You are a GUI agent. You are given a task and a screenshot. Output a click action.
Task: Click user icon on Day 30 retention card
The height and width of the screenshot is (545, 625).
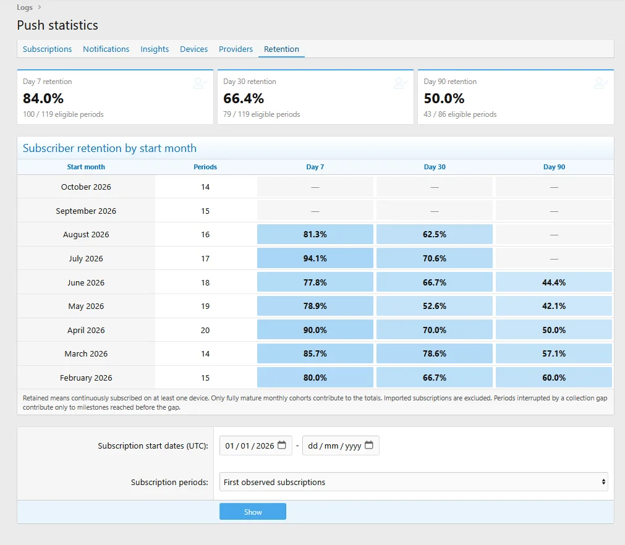(401, 83)
